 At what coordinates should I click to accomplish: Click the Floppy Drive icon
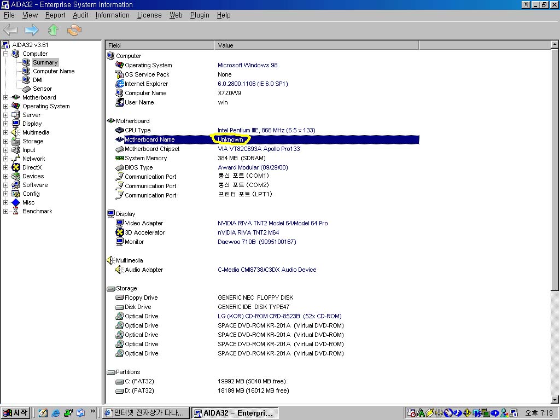coord(120,297)
